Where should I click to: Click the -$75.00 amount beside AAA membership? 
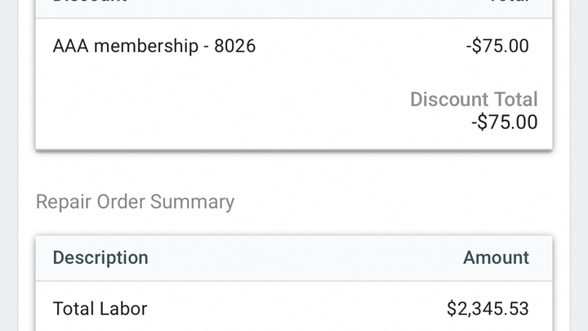coord(497,46)
